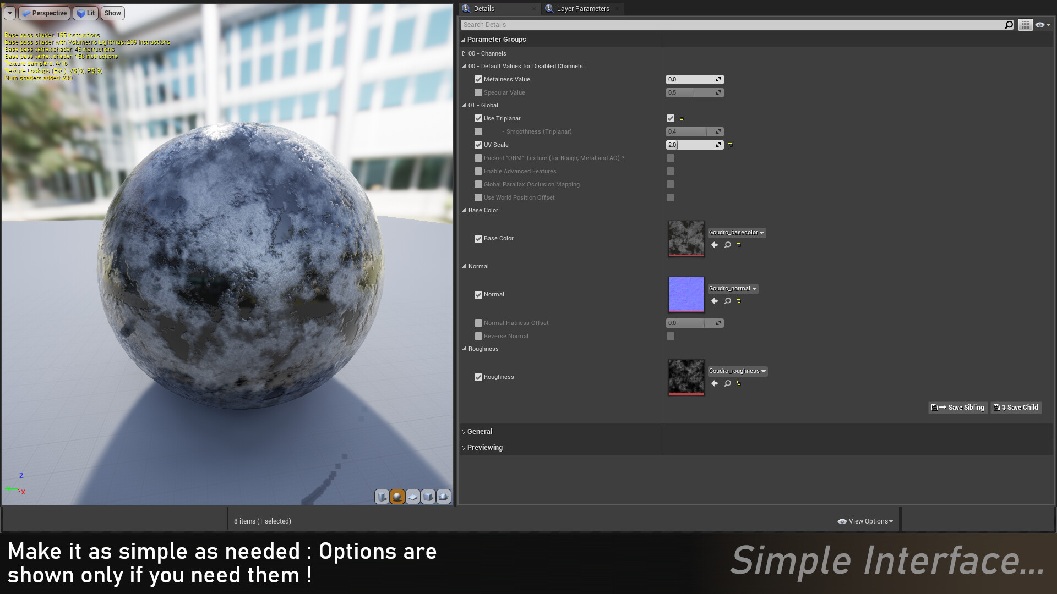The height and width of the screenshot is (594, 1057).
Task: Enable the Specular Value override checkbox
Action: point(478,92)
